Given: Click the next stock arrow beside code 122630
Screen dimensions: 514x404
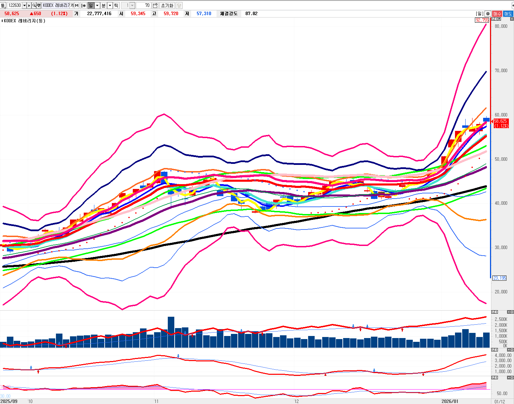Looking at the screenshot, I should (x=29, y=5).
